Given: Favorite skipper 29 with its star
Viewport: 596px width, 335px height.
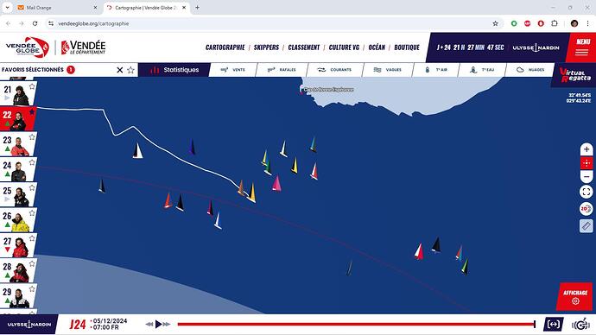Looking at the screenshot, I should pyautogui.click(x=32, y=289).
